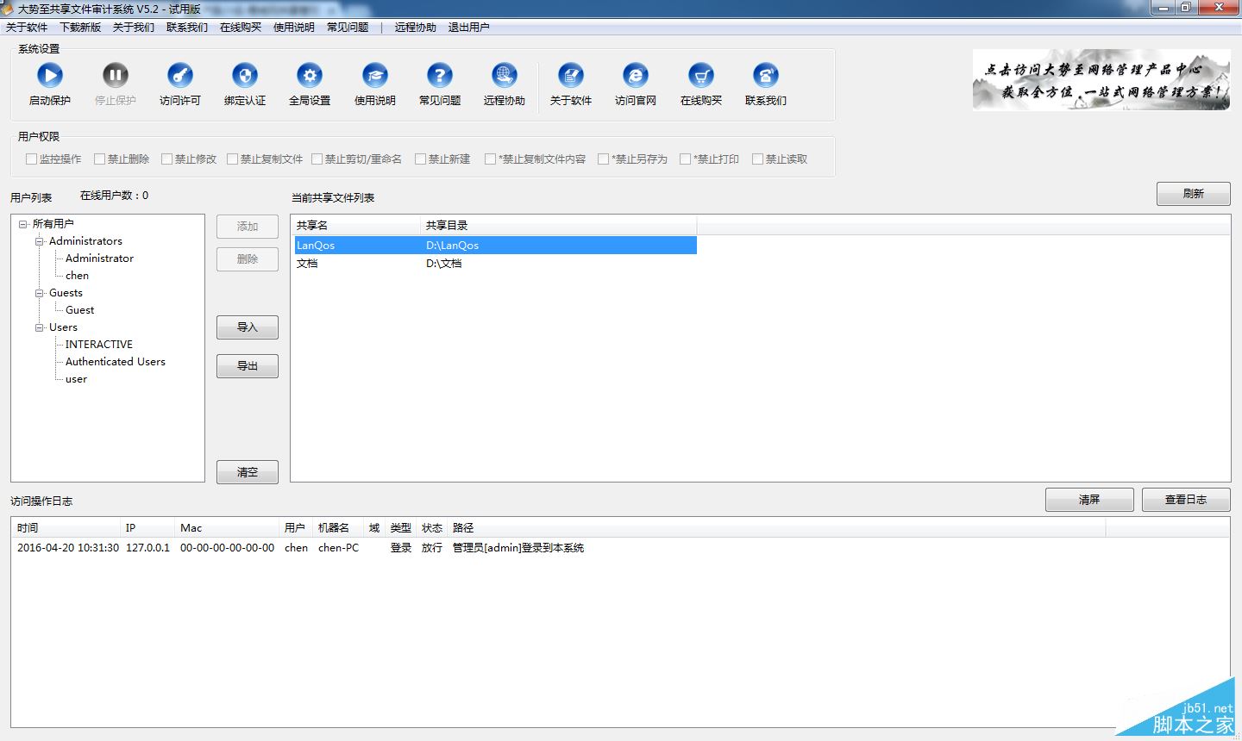The width and height of the screenshot is (1242, 741).
Task: Open 全局设置 global settings gear icon
Action: 310,76
